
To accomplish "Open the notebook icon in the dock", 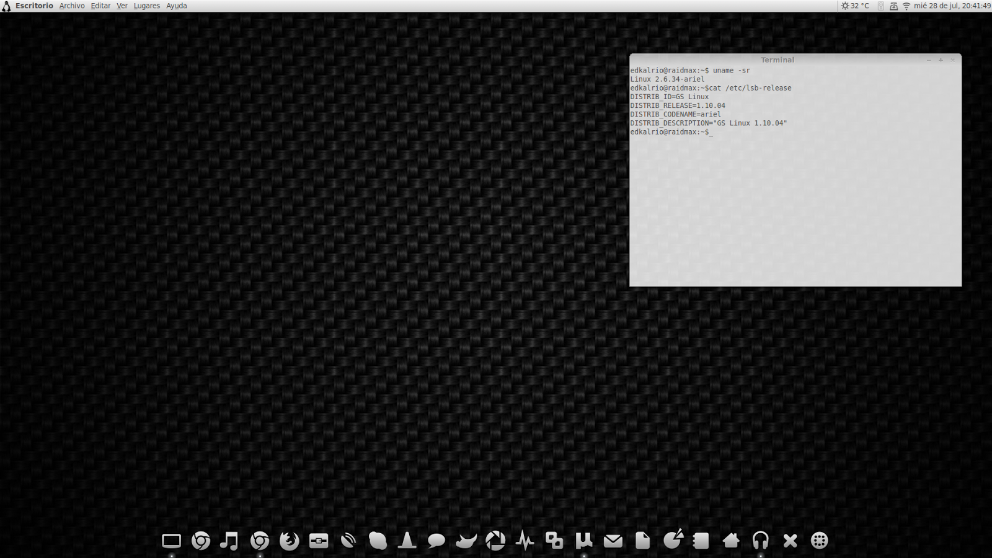I will (x=701, y=541).
